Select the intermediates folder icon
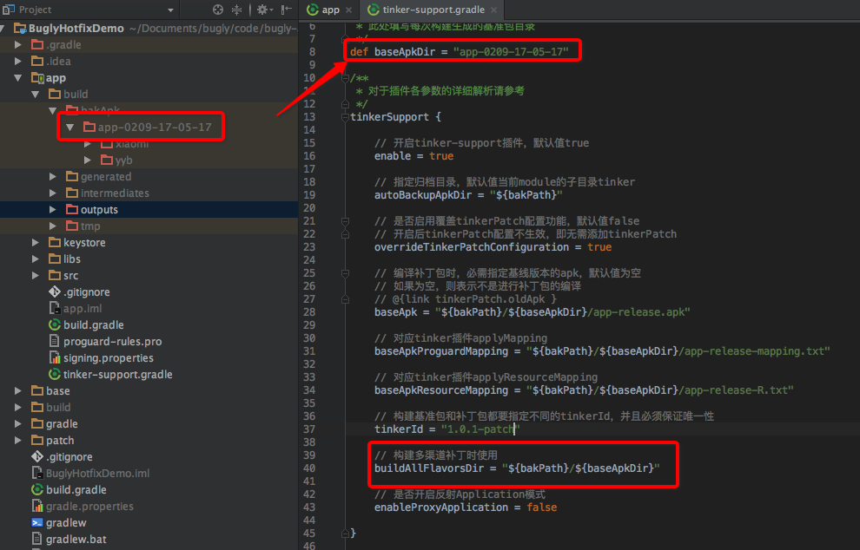The height and width of the screenshot is (550, 860). [x=72, y=193]
